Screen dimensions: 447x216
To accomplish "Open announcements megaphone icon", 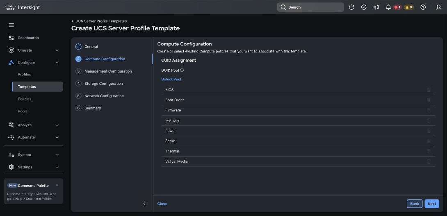I will pos(376,7).
